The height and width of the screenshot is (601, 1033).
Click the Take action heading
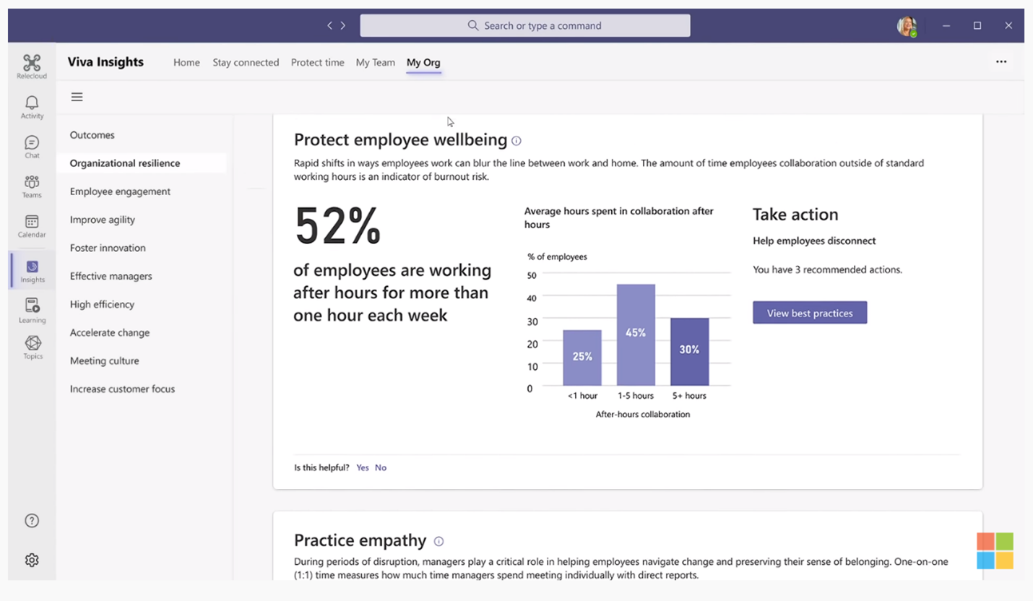click(795, 215)
